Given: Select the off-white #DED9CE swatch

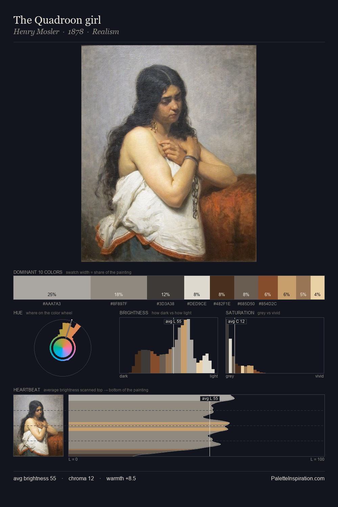Looking at the screenshot, I should (197, 288).
